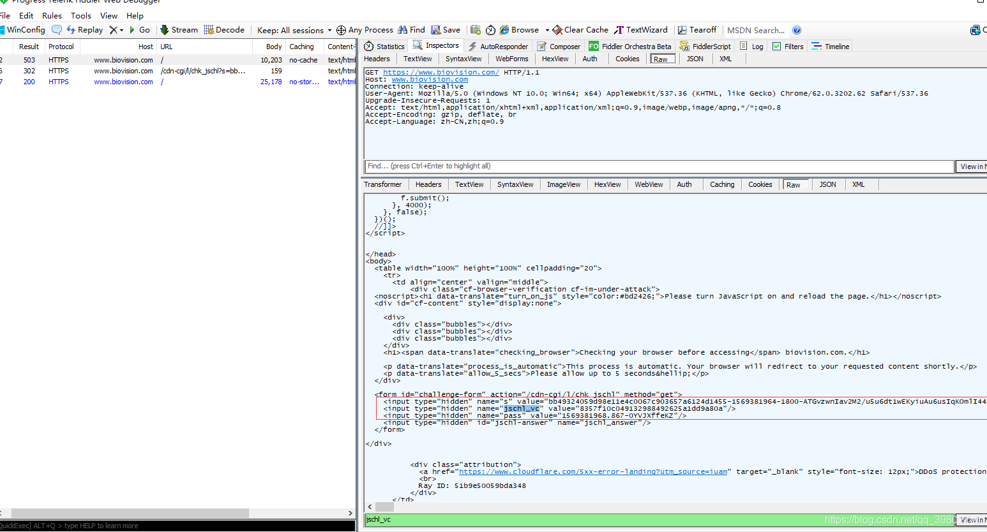Open Find sessions binoculars
This screenshot has width=987, height=532.
(411, 30)
